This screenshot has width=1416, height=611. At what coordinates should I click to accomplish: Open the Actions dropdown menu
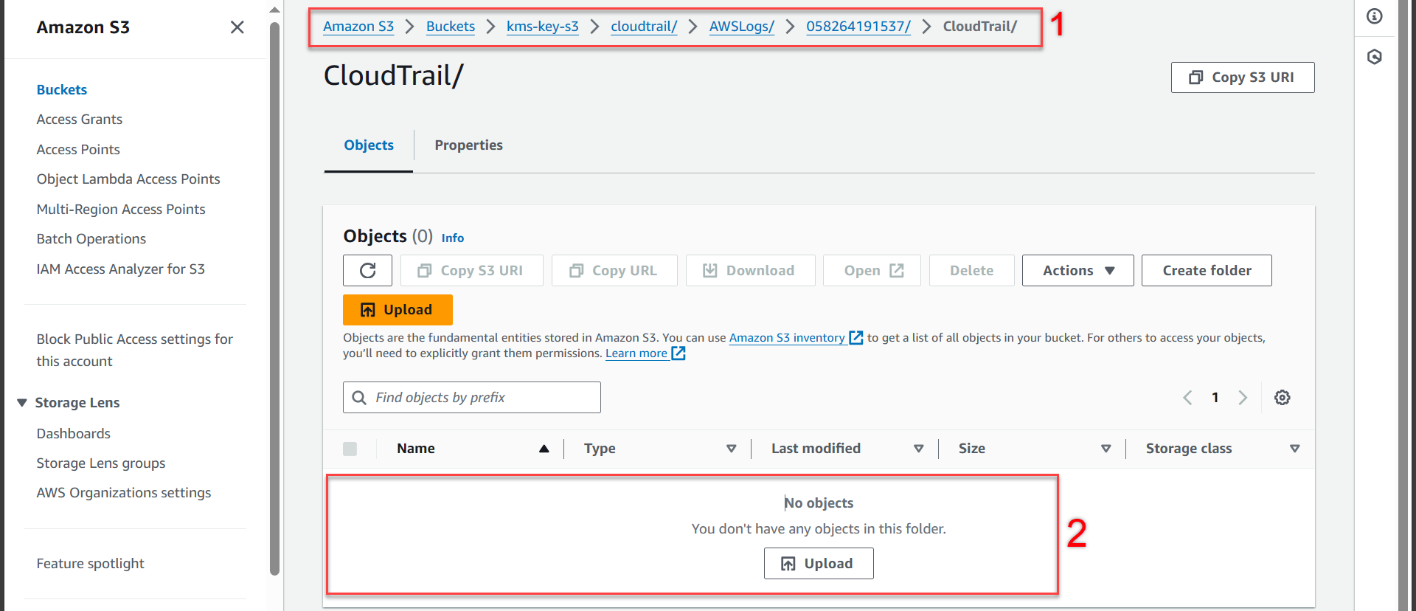pyautogui.click(x=1077, y=271)
